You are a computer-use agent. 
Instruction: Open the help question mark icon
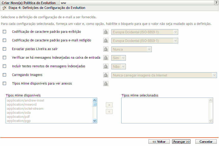point(216,3)
